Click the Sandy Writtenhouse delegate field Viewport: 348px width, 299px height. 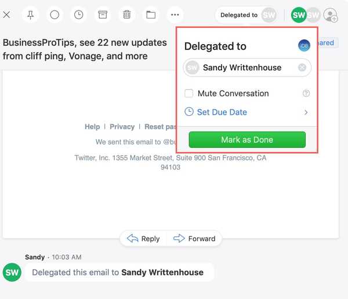pos(247,67)
